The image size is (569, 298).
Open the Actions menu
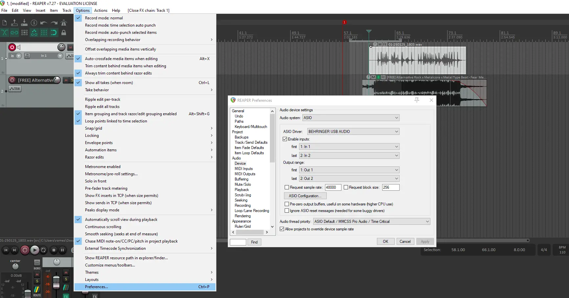pos(101,11)
